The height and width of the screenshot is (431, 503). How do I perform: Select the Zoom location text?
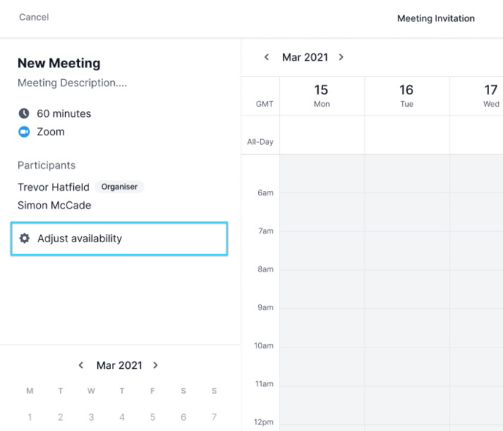click(50, 132)
